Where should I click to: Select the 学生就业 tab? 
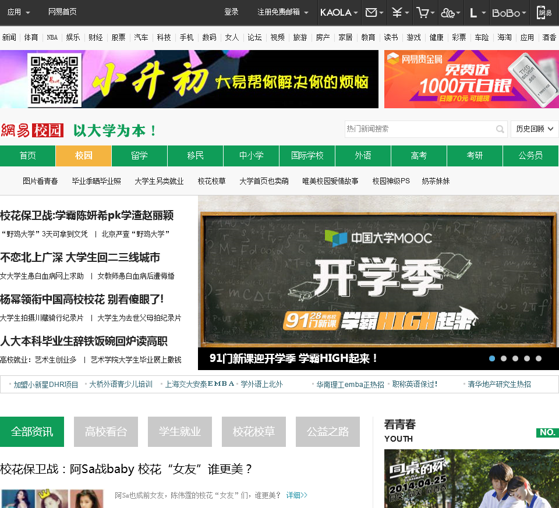pyautogui.click(x=180, y=432)
